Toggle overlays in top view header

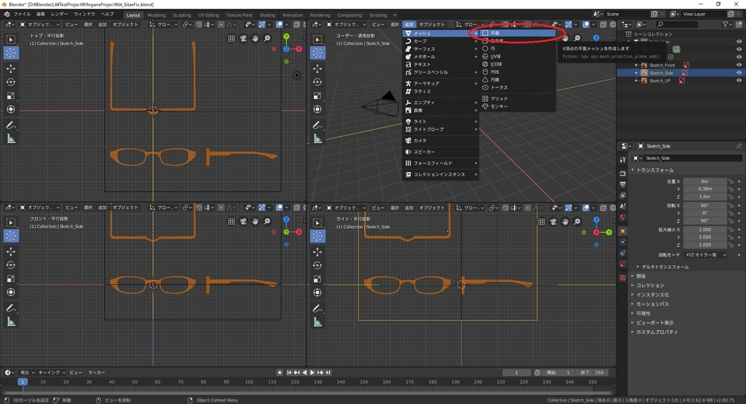point(280,24)
